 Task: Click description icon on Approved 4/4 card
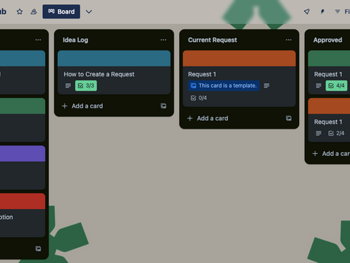click(319, 86)
